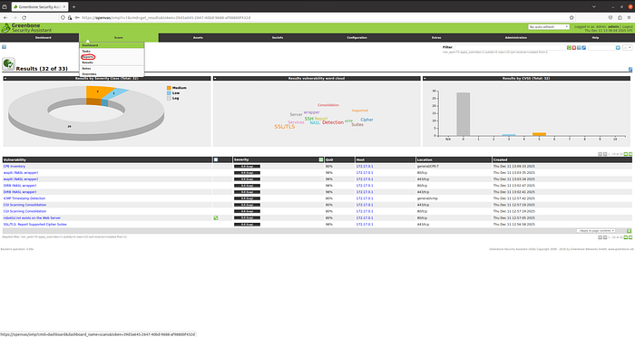Select Notes in the Scans dropdown menu
This screenshot has height=337, width=635.
coord(86,69)
